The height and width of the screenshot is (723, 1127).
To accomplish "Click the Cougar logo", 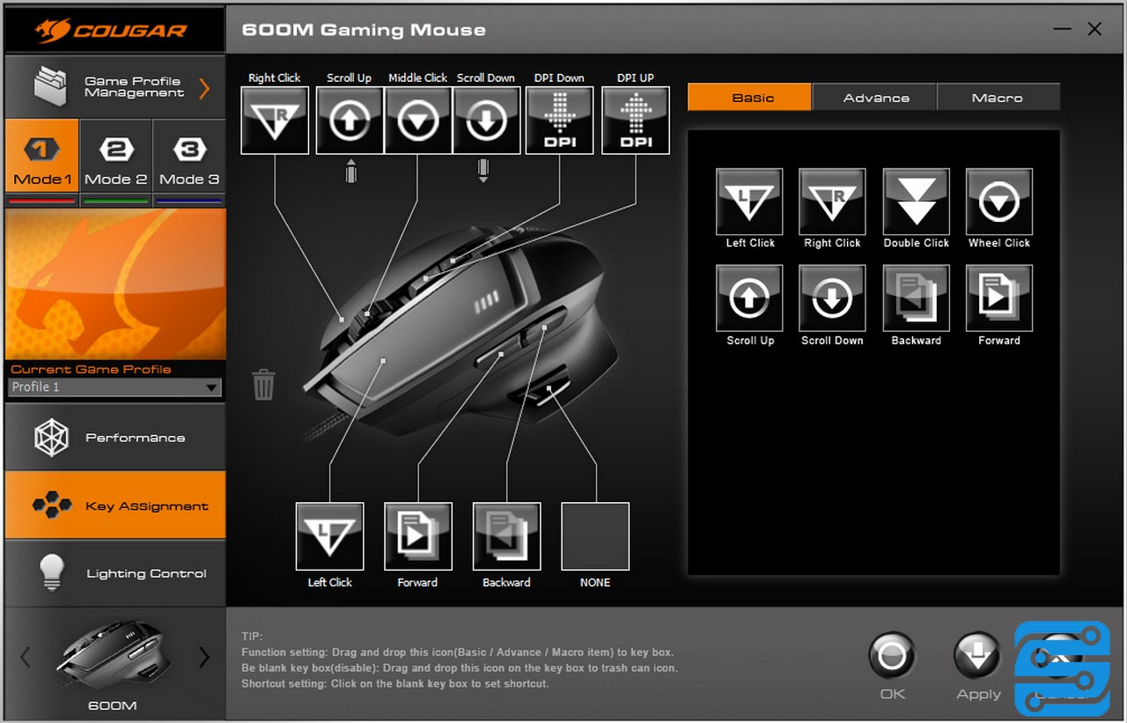I will [x=112, y=30].
